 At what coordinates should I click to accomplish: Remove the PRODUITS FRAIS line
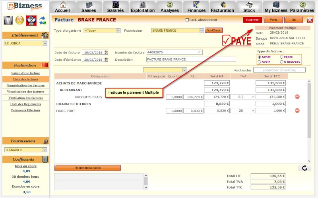coord(297,97)
